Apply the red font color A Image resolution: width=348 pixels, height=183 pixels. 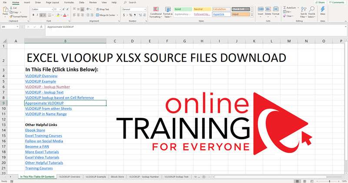pyautogui.click(x=65, y=15)
